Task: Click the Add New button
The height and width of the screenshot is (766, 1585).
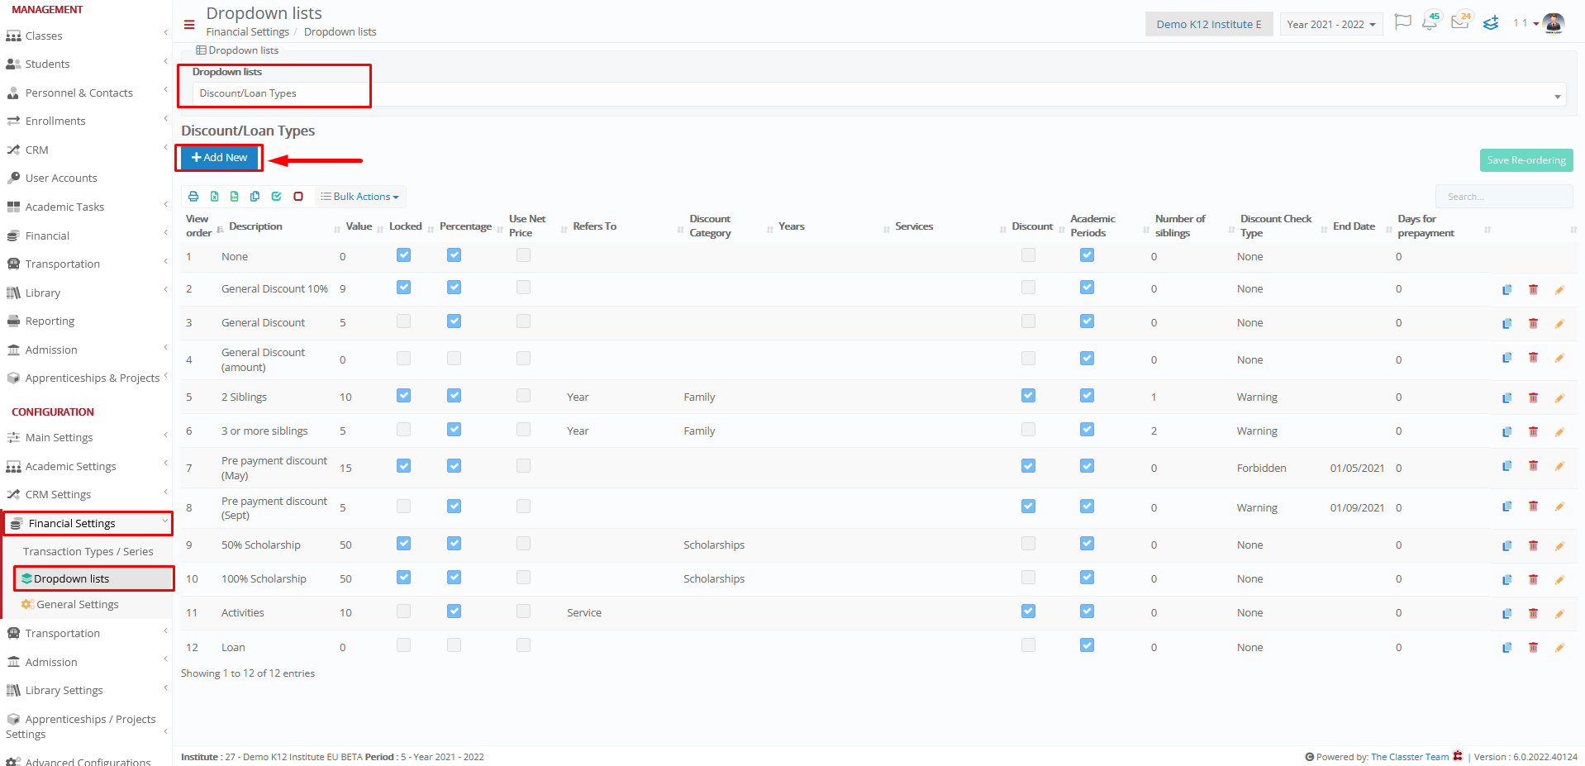Action: 219,158
